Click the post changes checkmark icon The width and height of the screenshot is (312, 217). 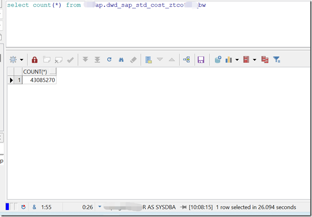(x=70, y=60)
